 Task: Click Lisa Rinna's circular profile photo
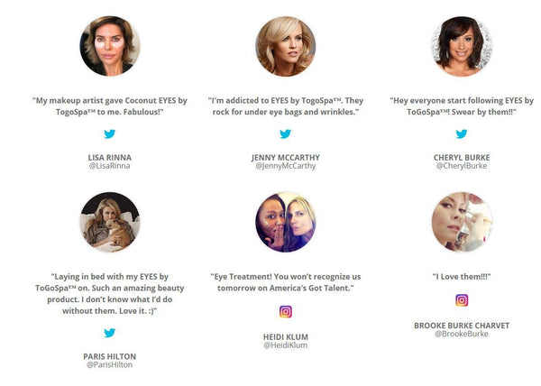click(x=110, y=46)
